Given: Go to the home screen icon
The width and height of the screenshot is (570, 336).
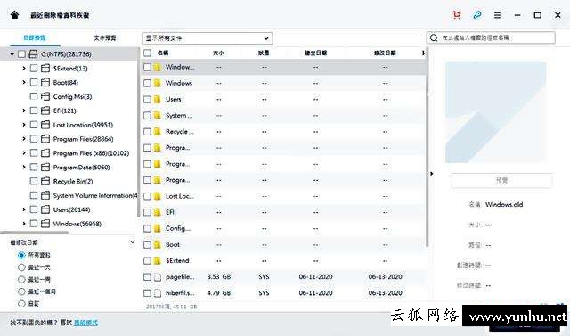Looking at the screenshot, I should tap(14, 15).
